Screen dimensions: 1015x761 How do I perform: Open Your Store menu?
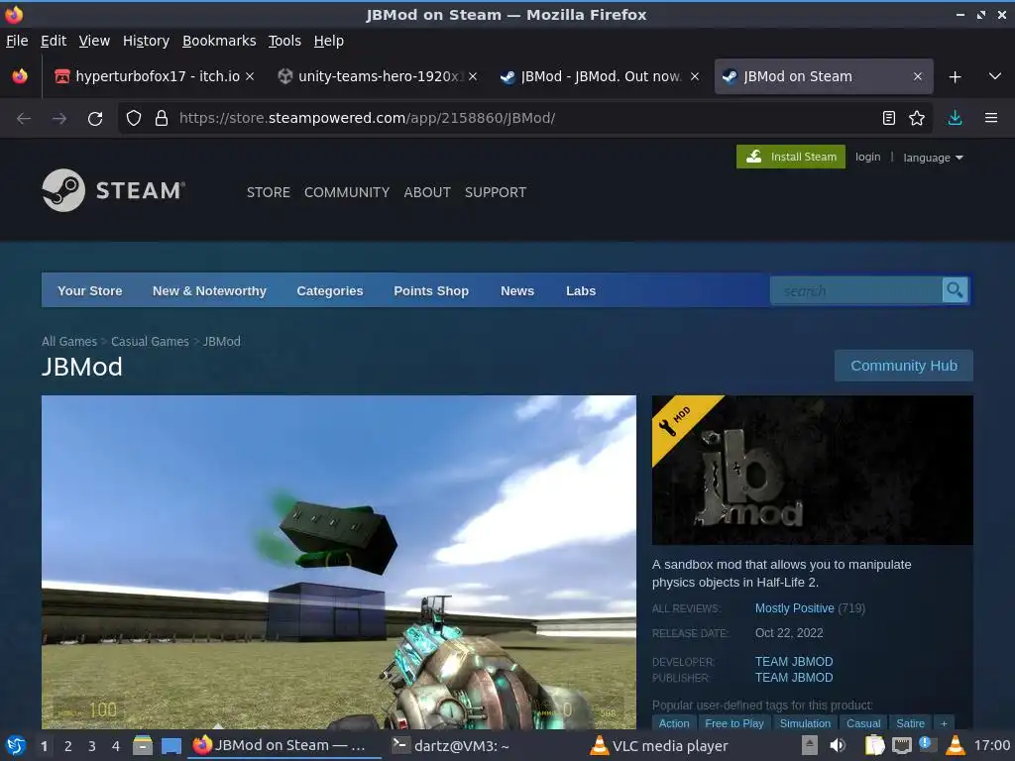coord(90,290)
